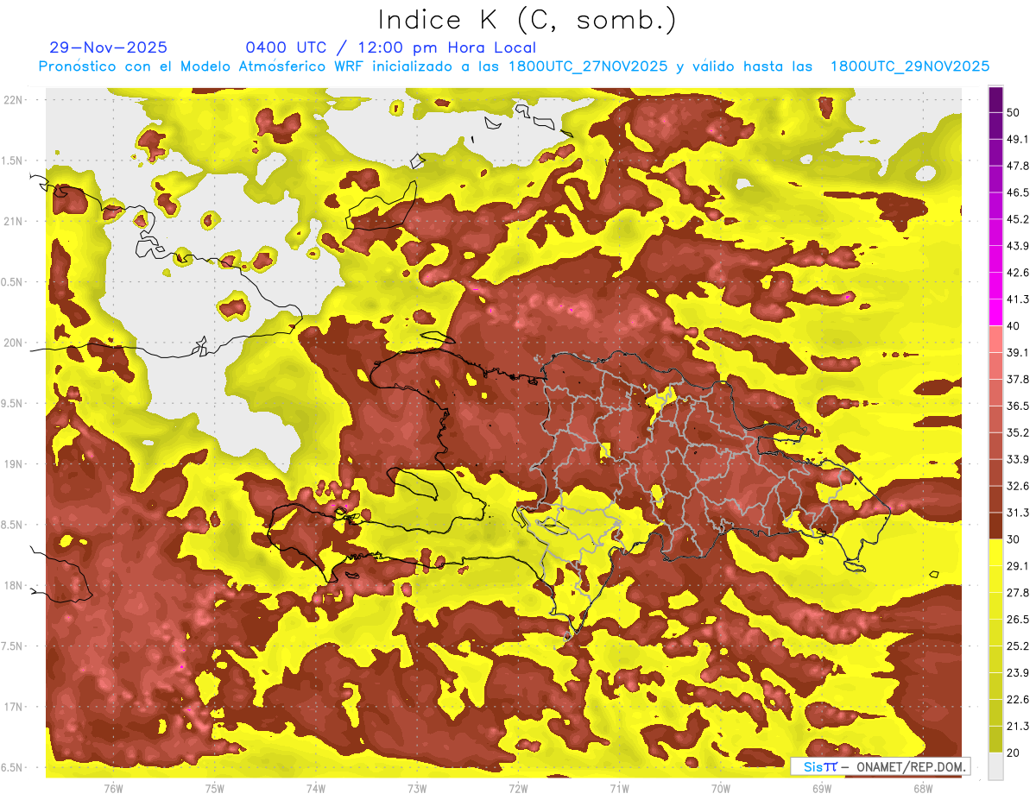1036x800 pixels.
Task: Click the colorbar label '29.1'
Action: 1018,565
